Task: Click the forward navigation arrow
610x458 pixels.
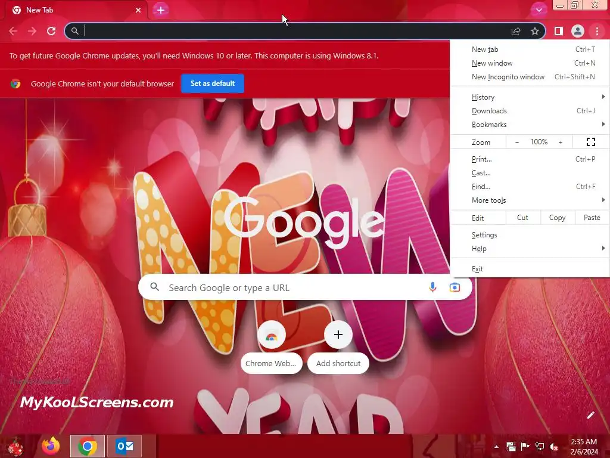Action: [x=32, y=31]
